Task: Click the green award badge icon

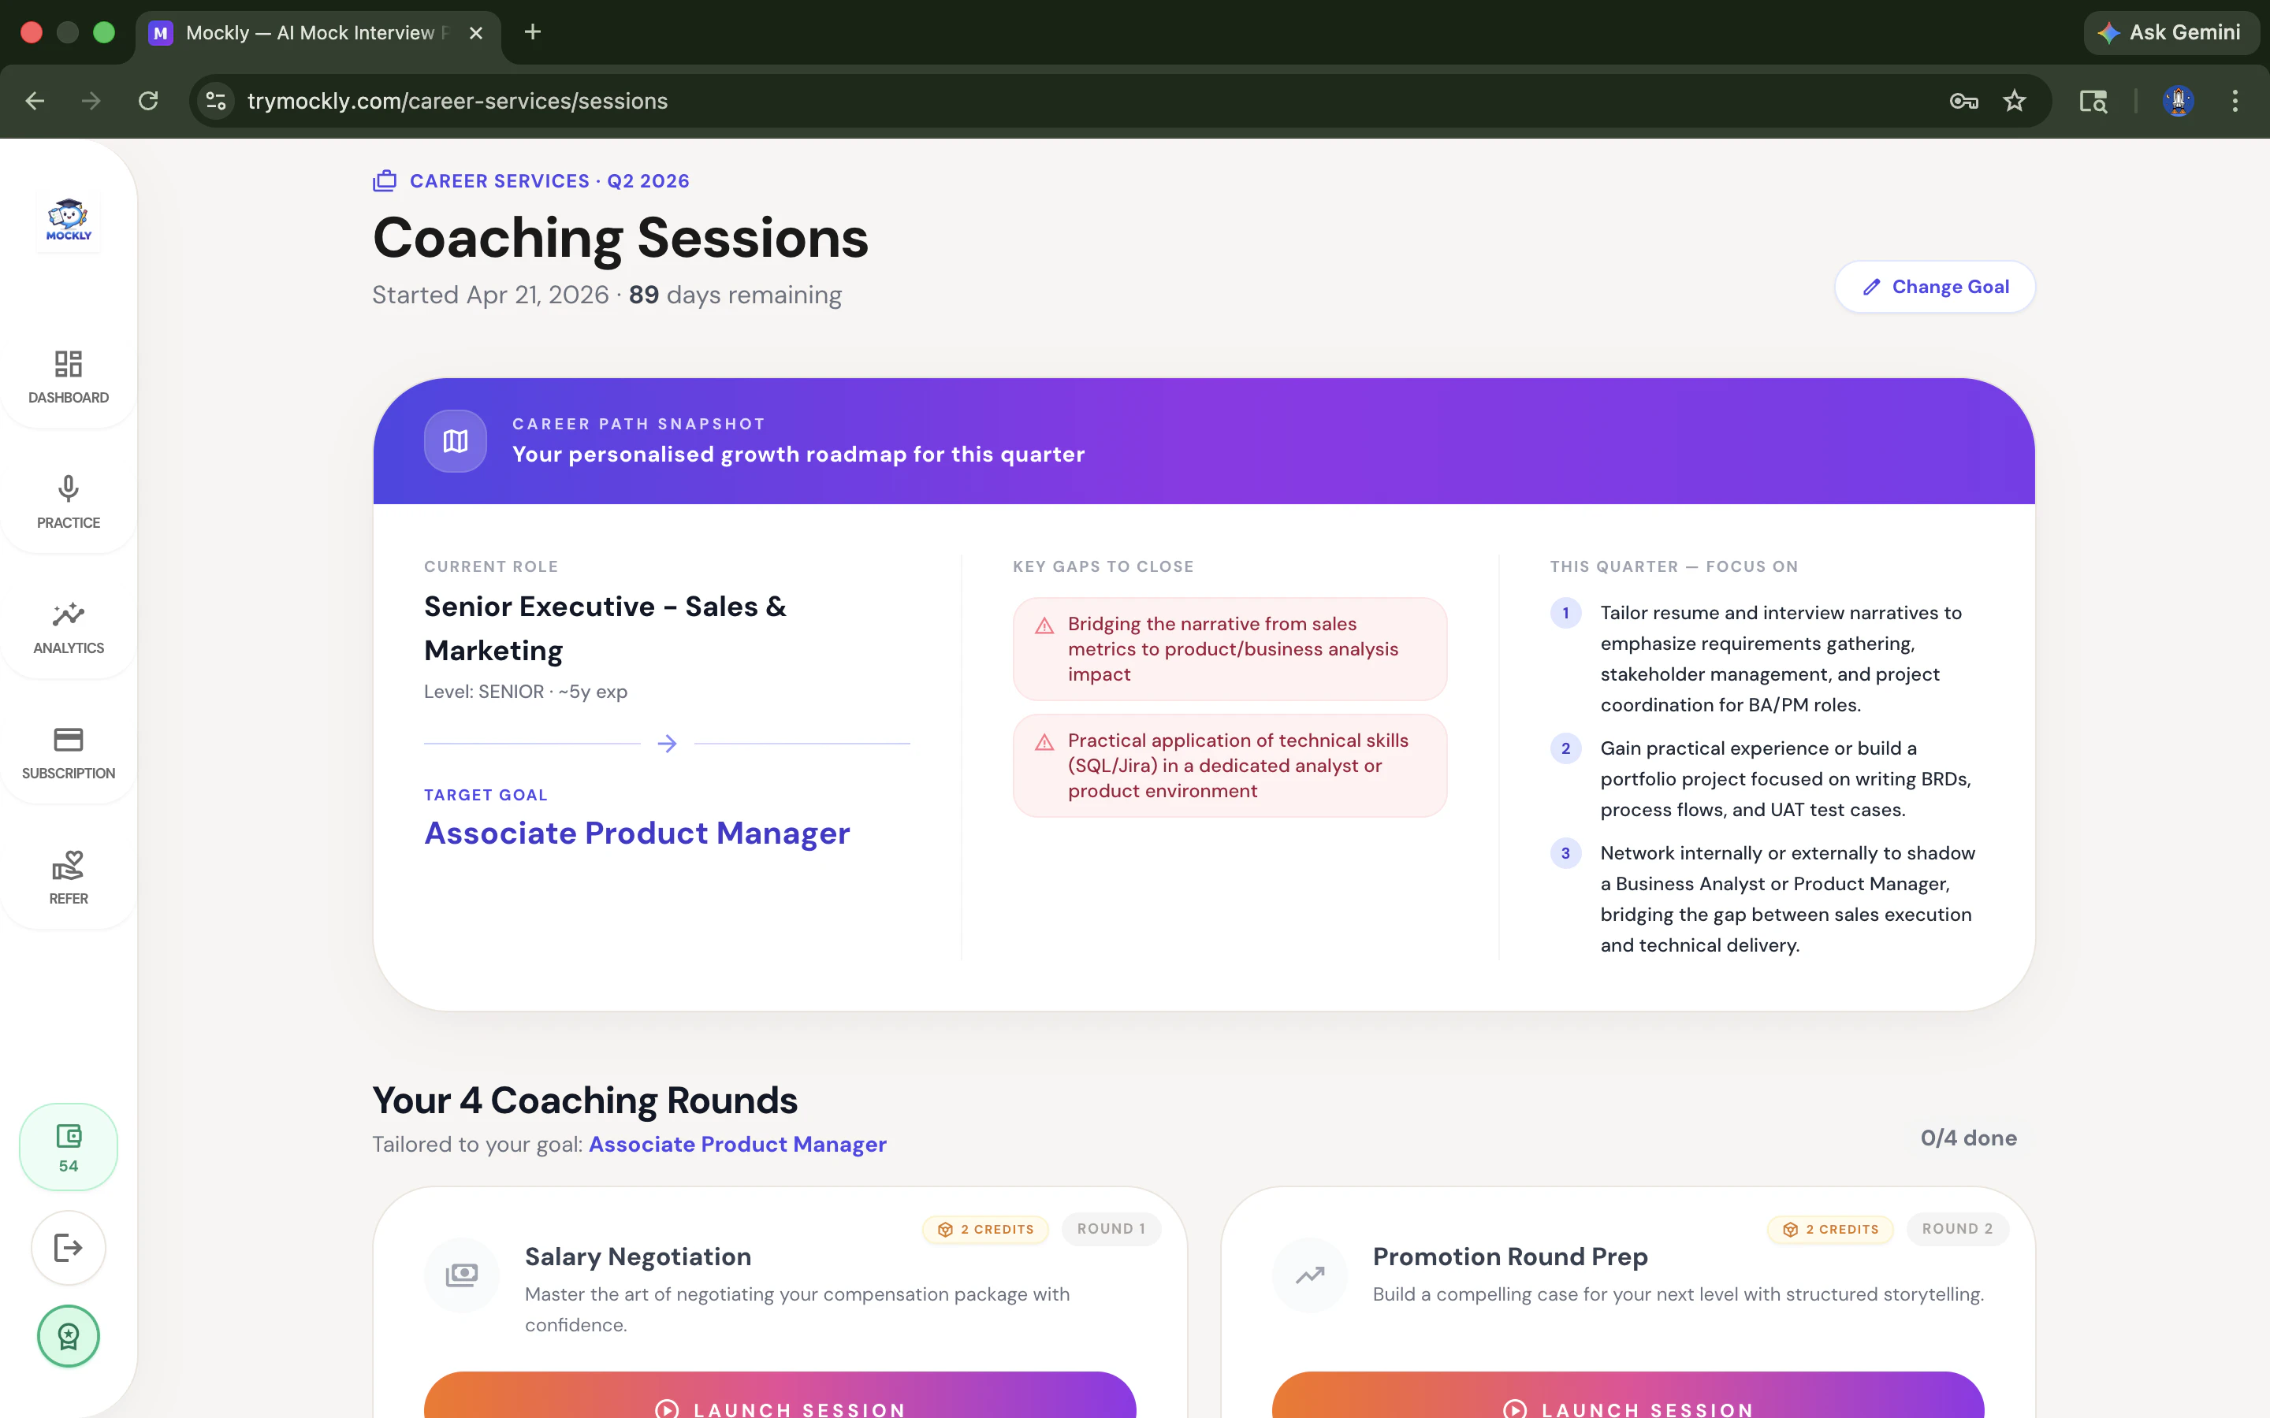Action: (69, 1335)
